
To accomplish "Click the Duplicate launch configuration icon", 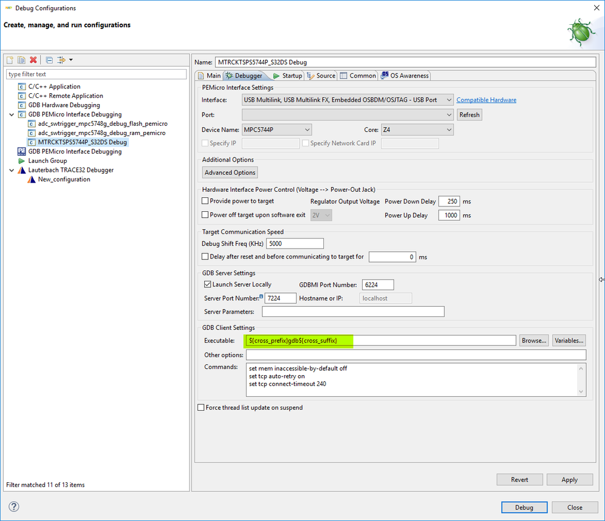I will pyautogui.click(x=21, y=60).
